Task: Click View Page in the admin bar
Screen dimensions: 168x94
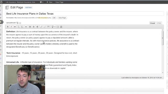Action: pos(59,2)
